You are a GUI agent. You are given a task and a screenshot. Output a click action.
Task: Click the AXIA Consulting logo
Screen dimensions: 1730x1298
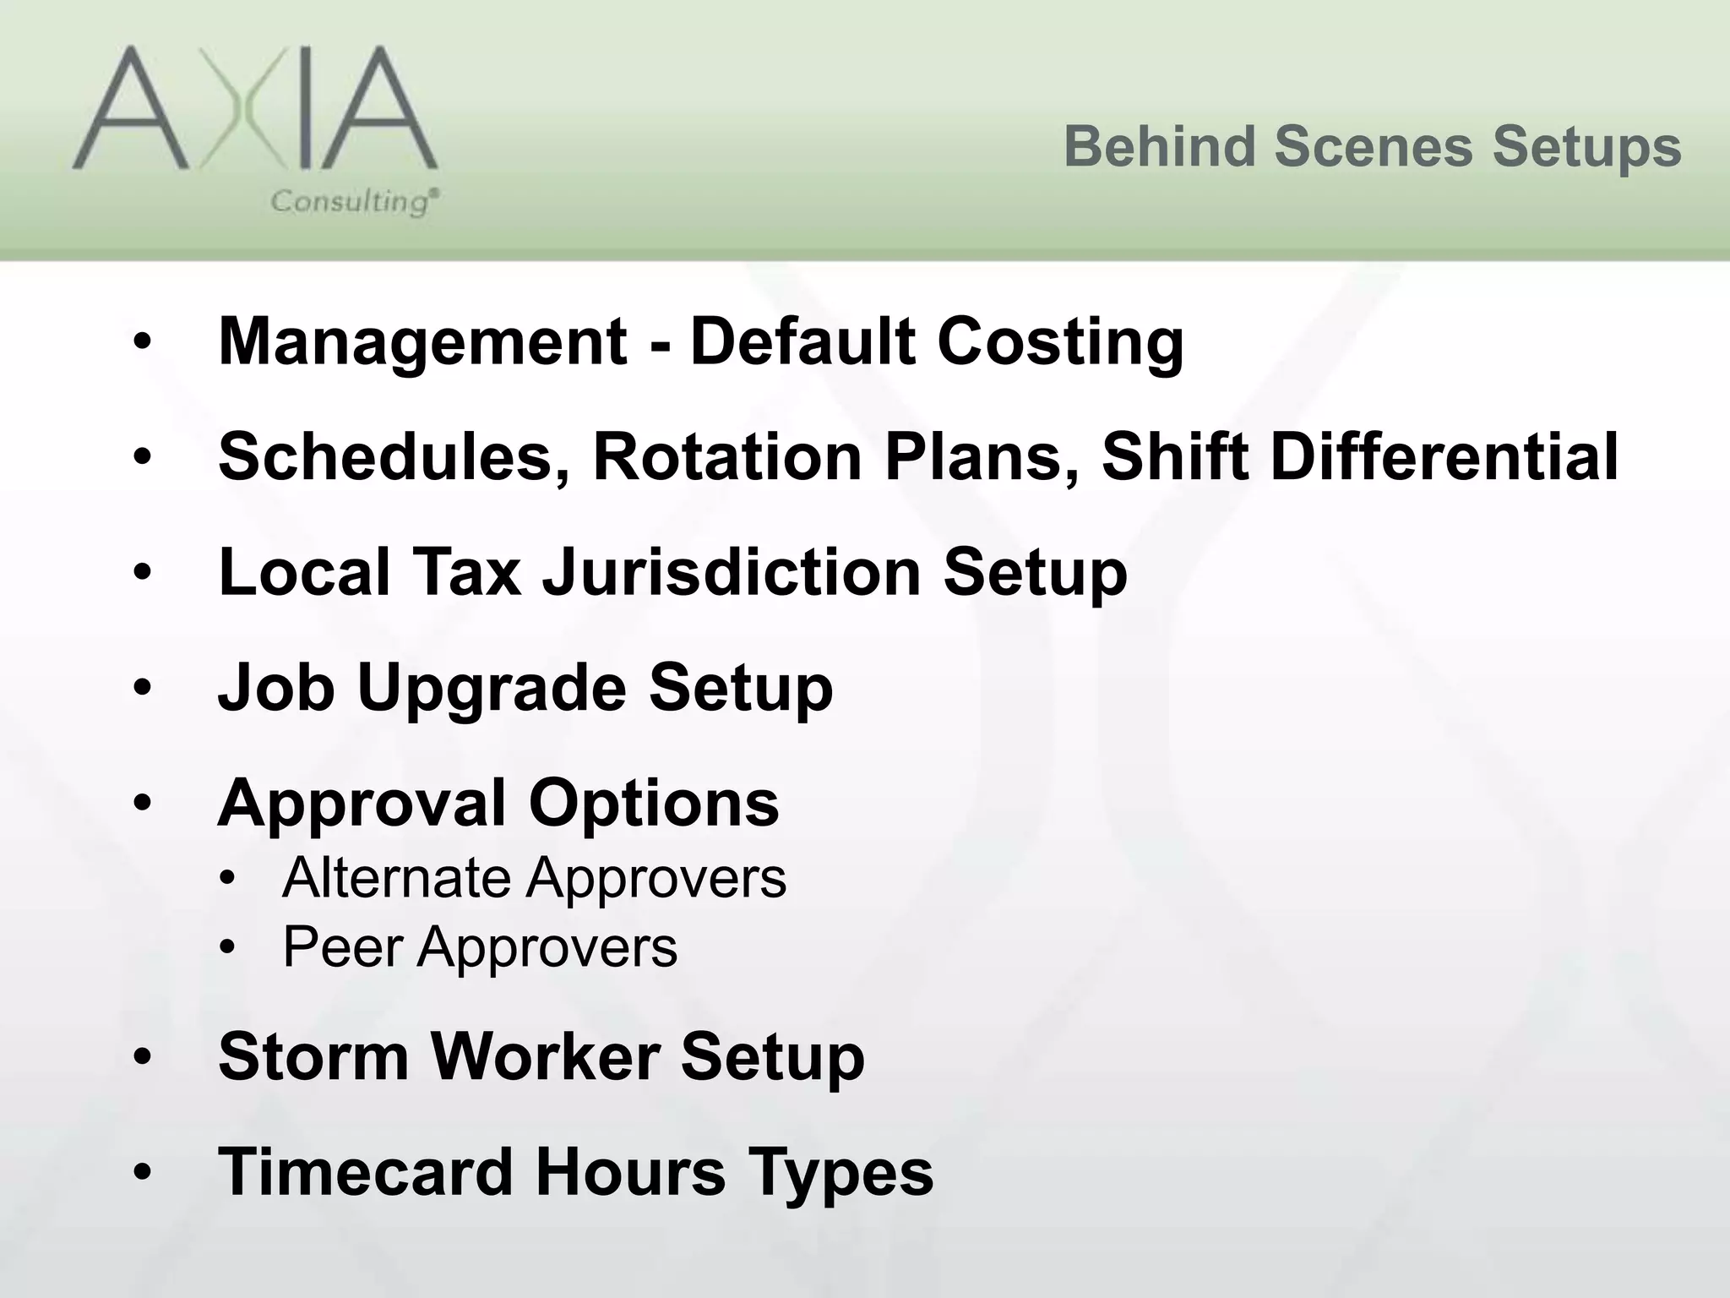[256, 131]
